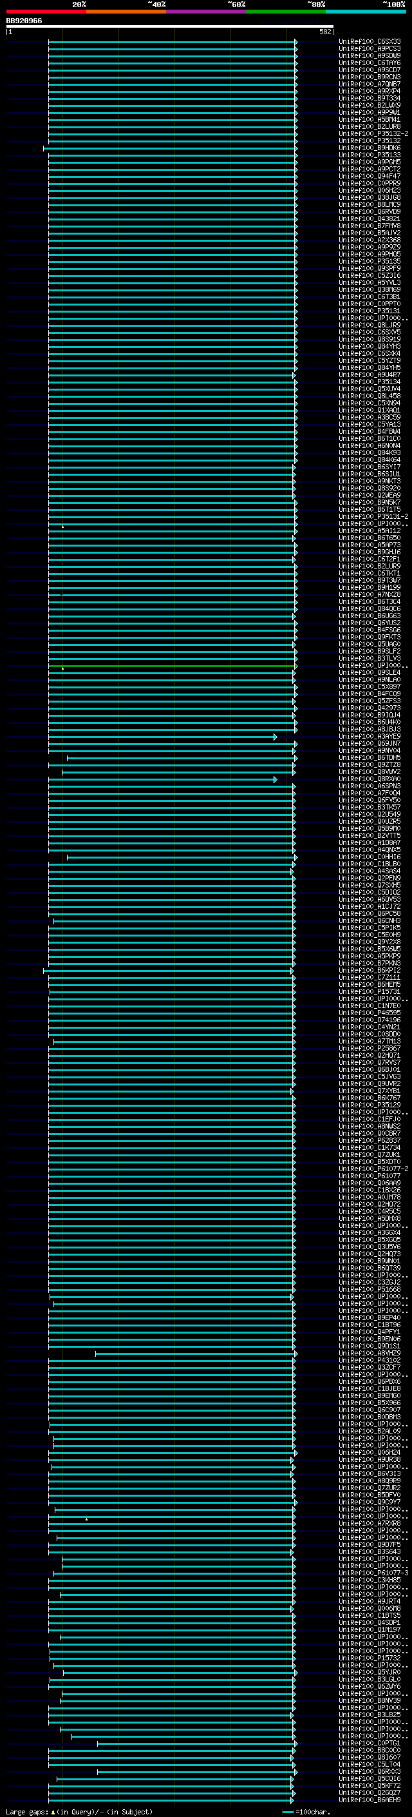Select the UniRef100_P35132-2 hit label
412x1817 pixels.
coord(373,134)
